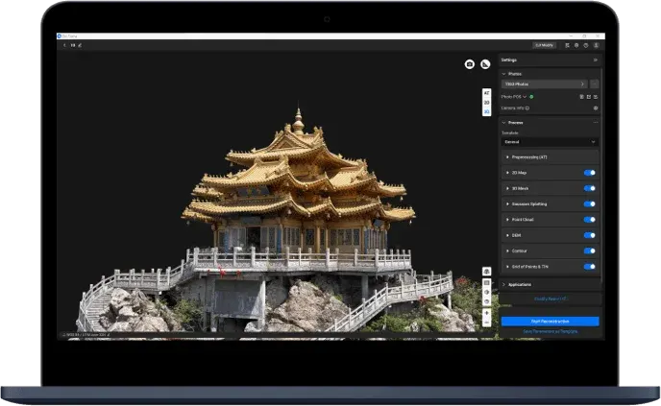Expand the Gaussian Splatting options
Screen dimensions: 661x406
pyautogui.click(x=507, y=203)
